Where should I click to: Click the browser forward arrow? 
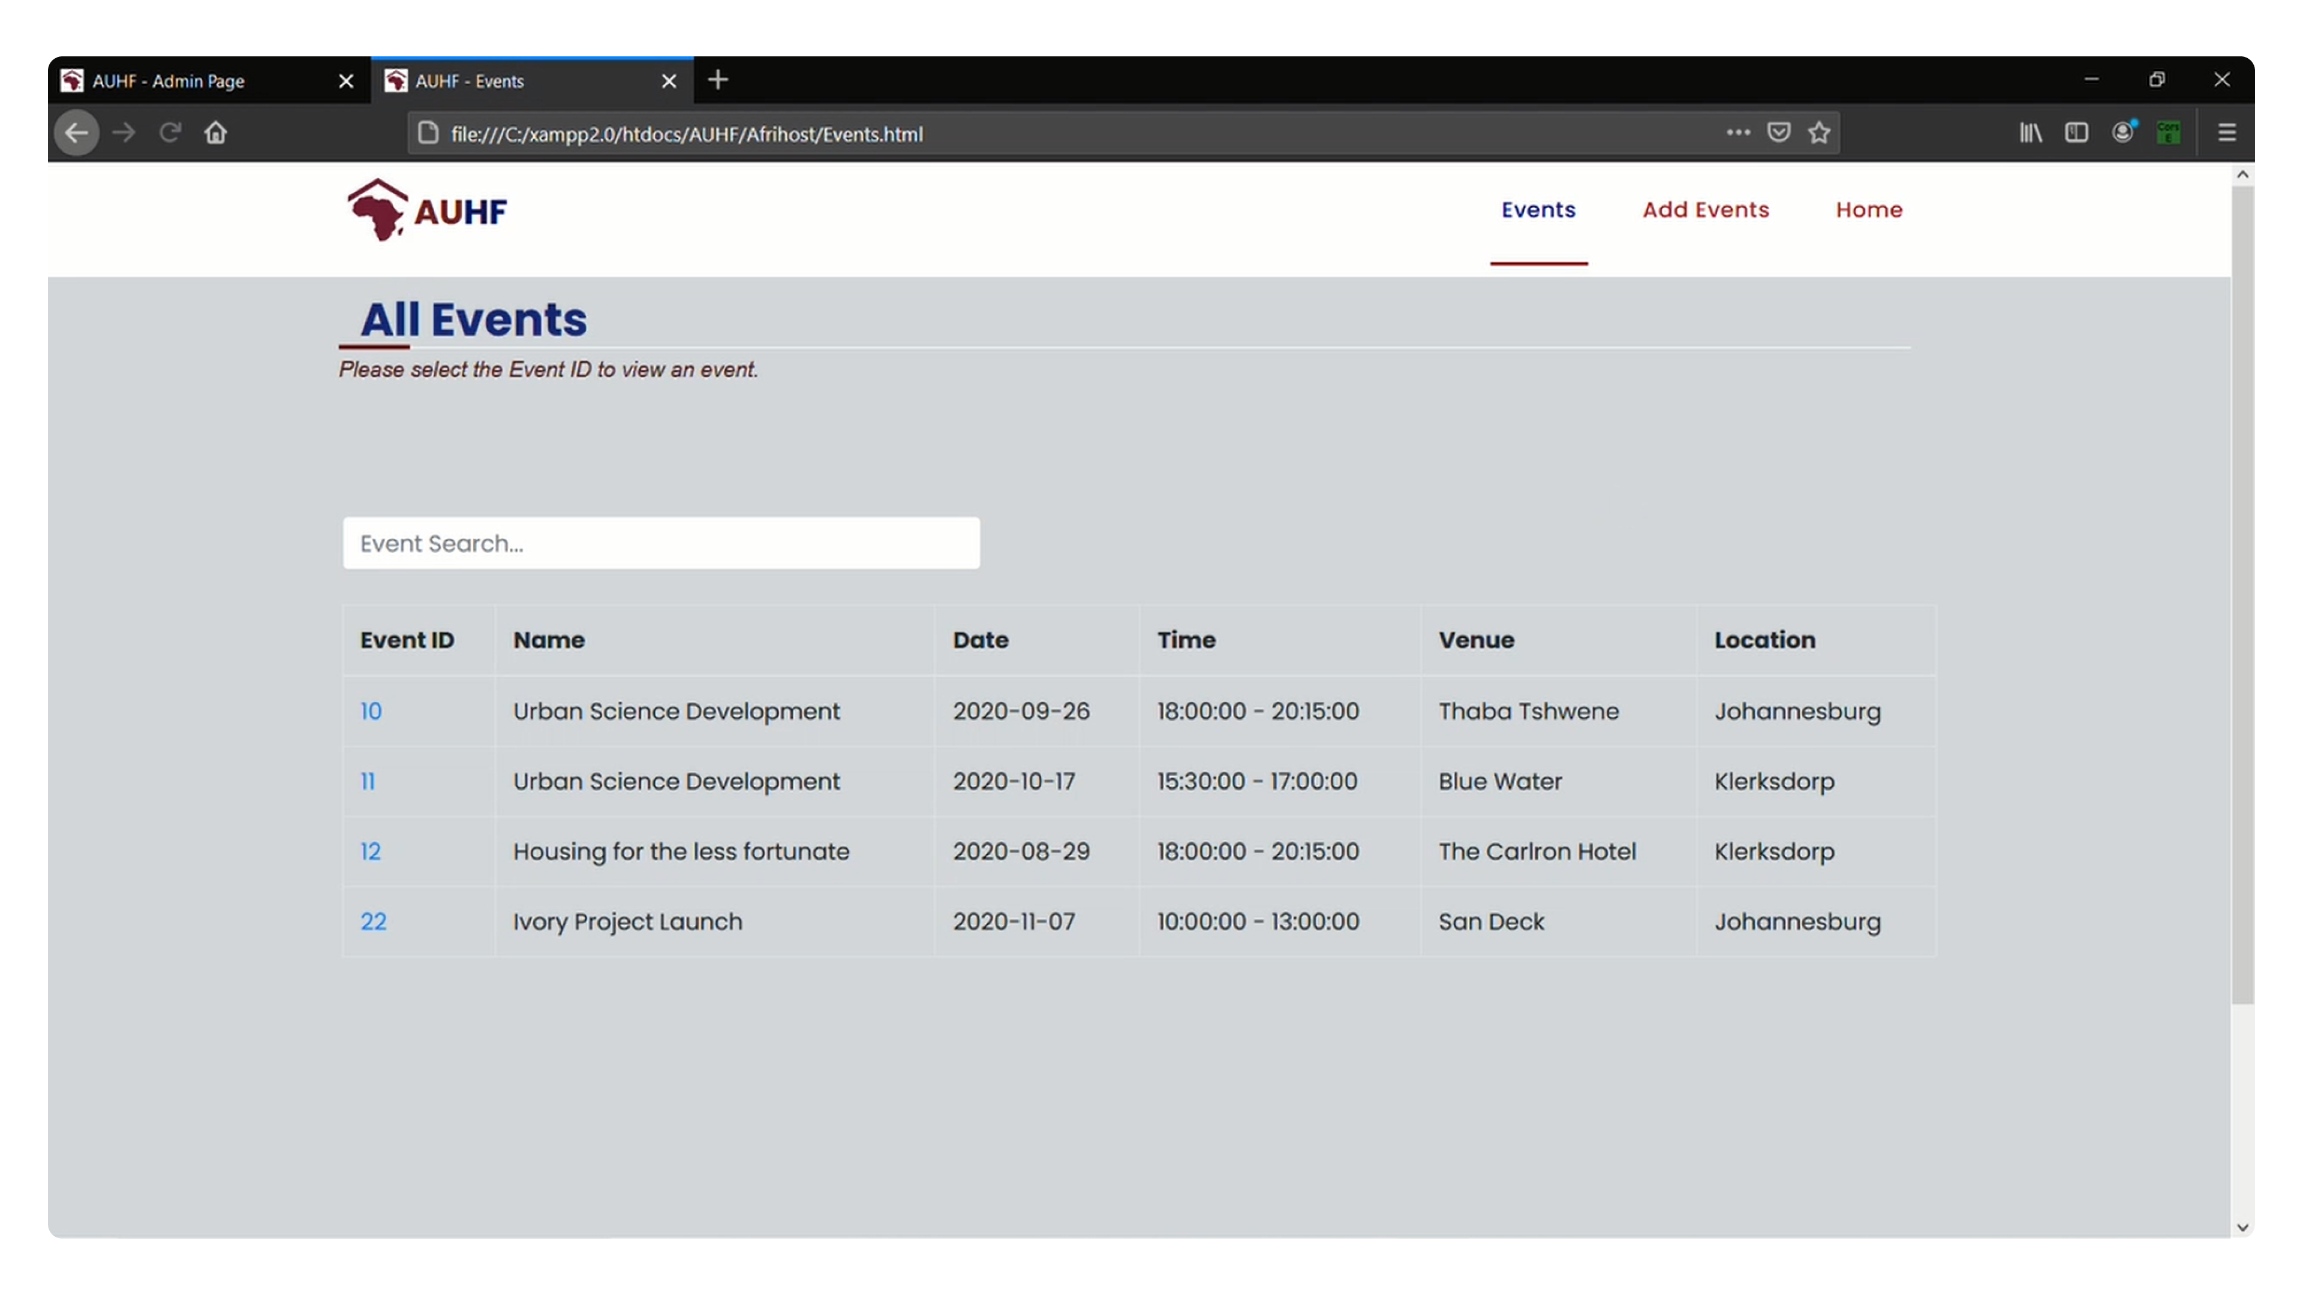(124, 133)
